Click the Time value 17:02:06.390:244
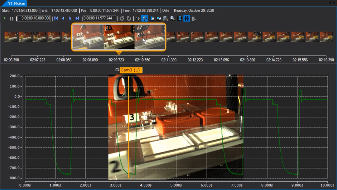Viewport: 337px width, 190px height. pos(145,10)
